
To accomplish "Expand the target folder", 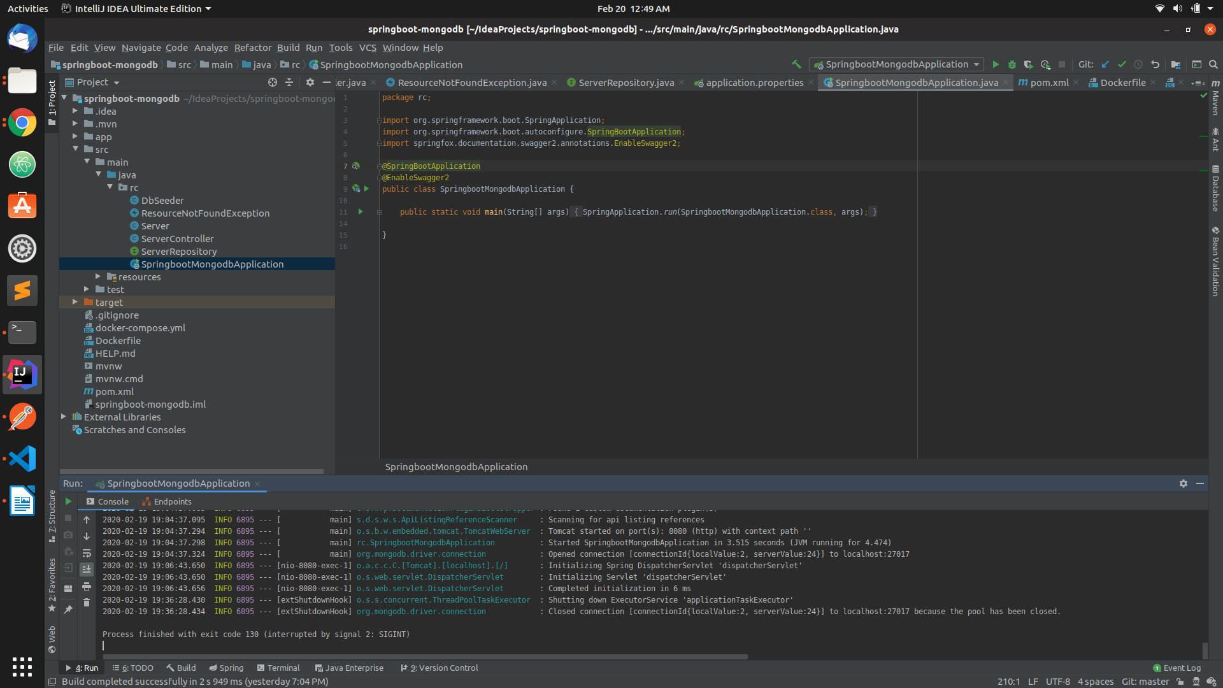I will [x=75, y=302].
